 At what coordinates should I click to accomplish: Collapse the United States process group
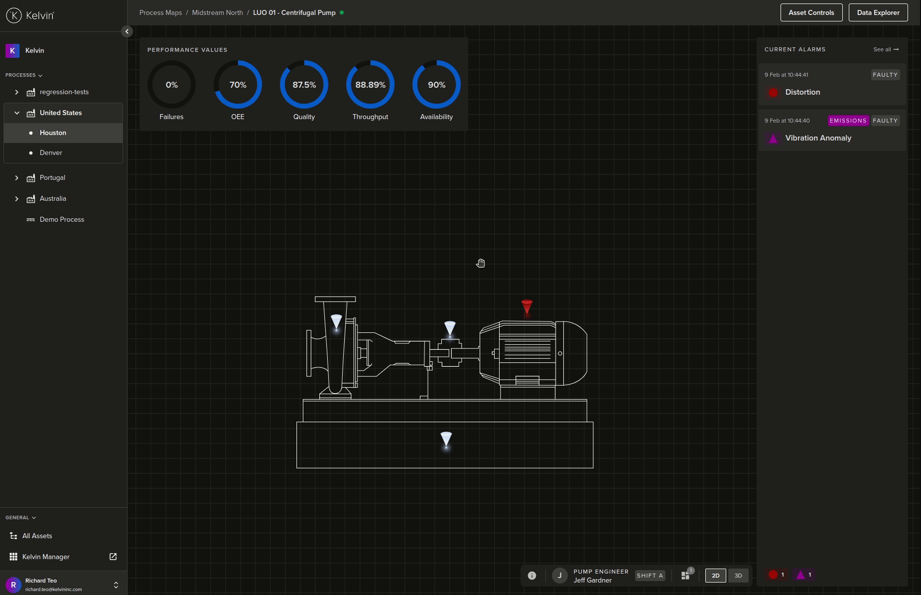(16, 113)
